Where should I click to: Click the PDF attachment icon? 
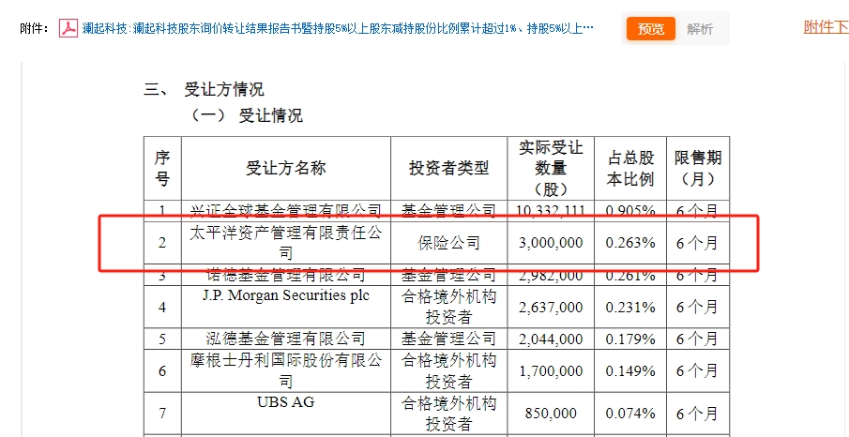tap(68, 28)
